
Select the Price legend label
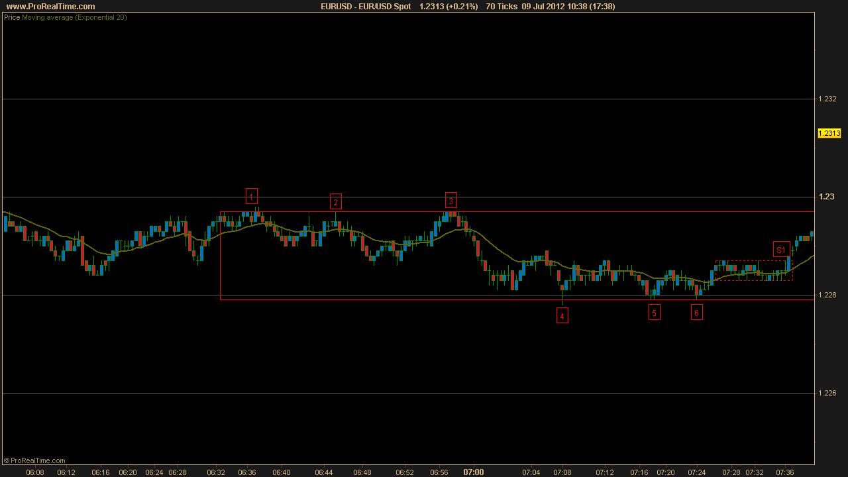coord(12,18)
